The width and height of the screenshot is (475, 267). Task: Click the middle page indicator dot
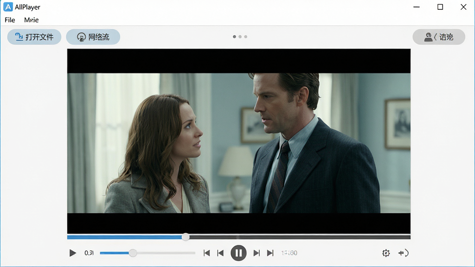(240, 37)
